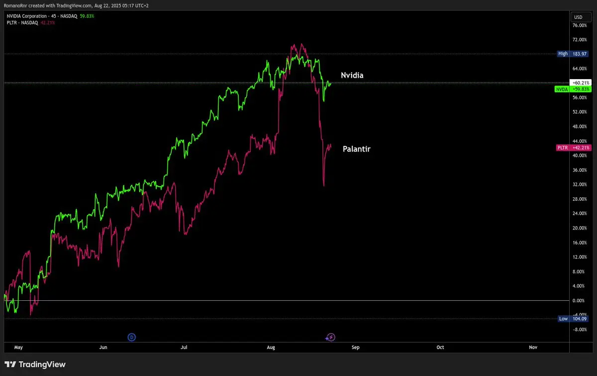Screen dimensions: 597x376
Task: Click the green NVDA price scale label
Action: [573, 89]
